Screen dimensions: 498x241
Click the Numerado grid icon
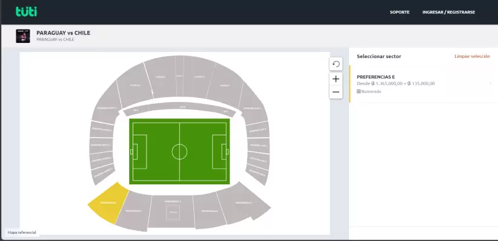(x=359, y=92)
